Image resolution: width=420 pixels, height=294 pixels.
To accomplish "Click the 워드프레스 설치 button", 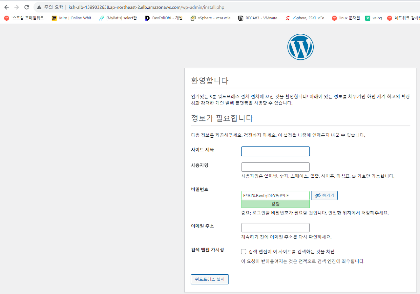I will (x=210, y=279).
